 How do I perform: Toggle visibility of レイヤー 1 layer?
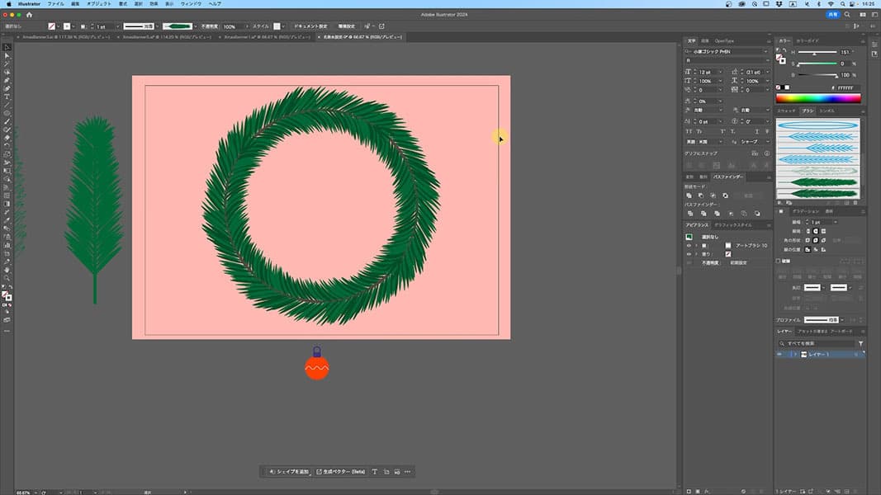[779, 354]
